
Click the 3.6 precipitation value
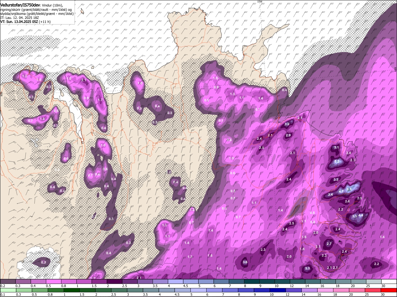[x=245, y=262]
